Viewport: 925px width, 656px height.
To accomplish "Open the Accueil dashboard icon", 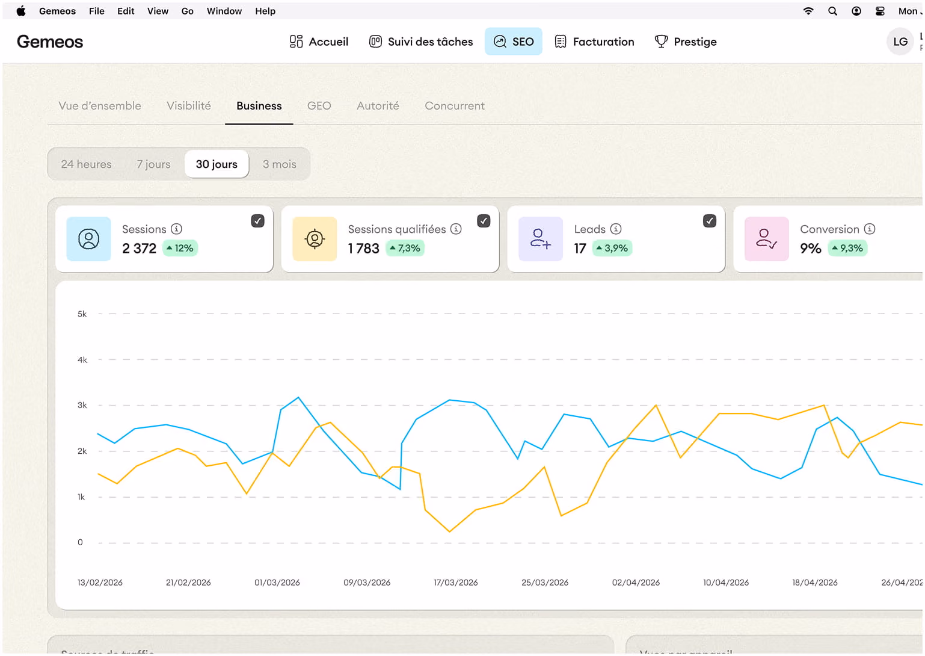I will click(296, 42).
